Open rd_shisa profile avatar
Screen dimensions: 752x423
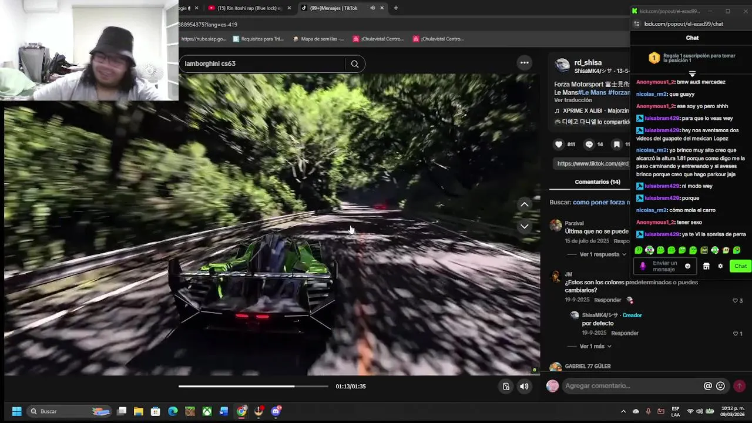562,65
